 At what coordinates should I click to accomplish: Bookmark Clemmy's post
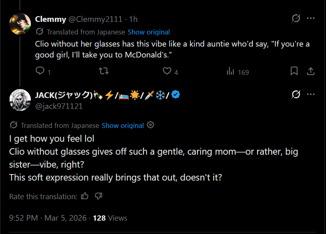[294, 71]
